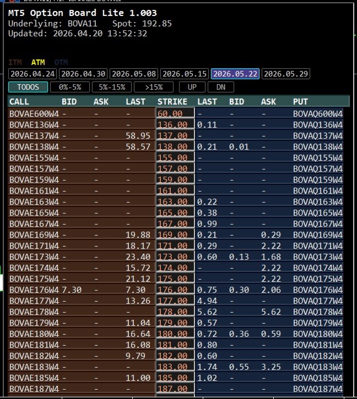Click call last price 58.95
Image resolution: width=357 pixels, height=399 pixels.
138,135
